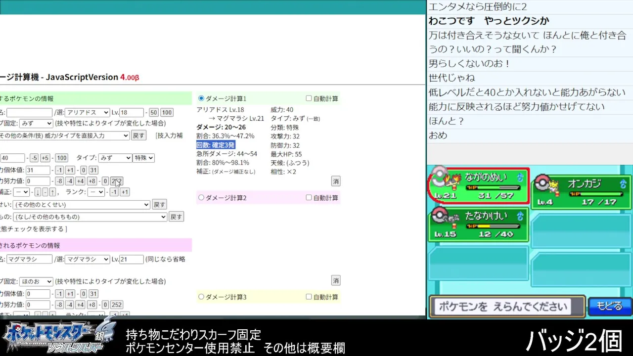Click the defender level field showing 21
Image resolution: width=633 pixels, height=356 pixels.
pos(132,259)
